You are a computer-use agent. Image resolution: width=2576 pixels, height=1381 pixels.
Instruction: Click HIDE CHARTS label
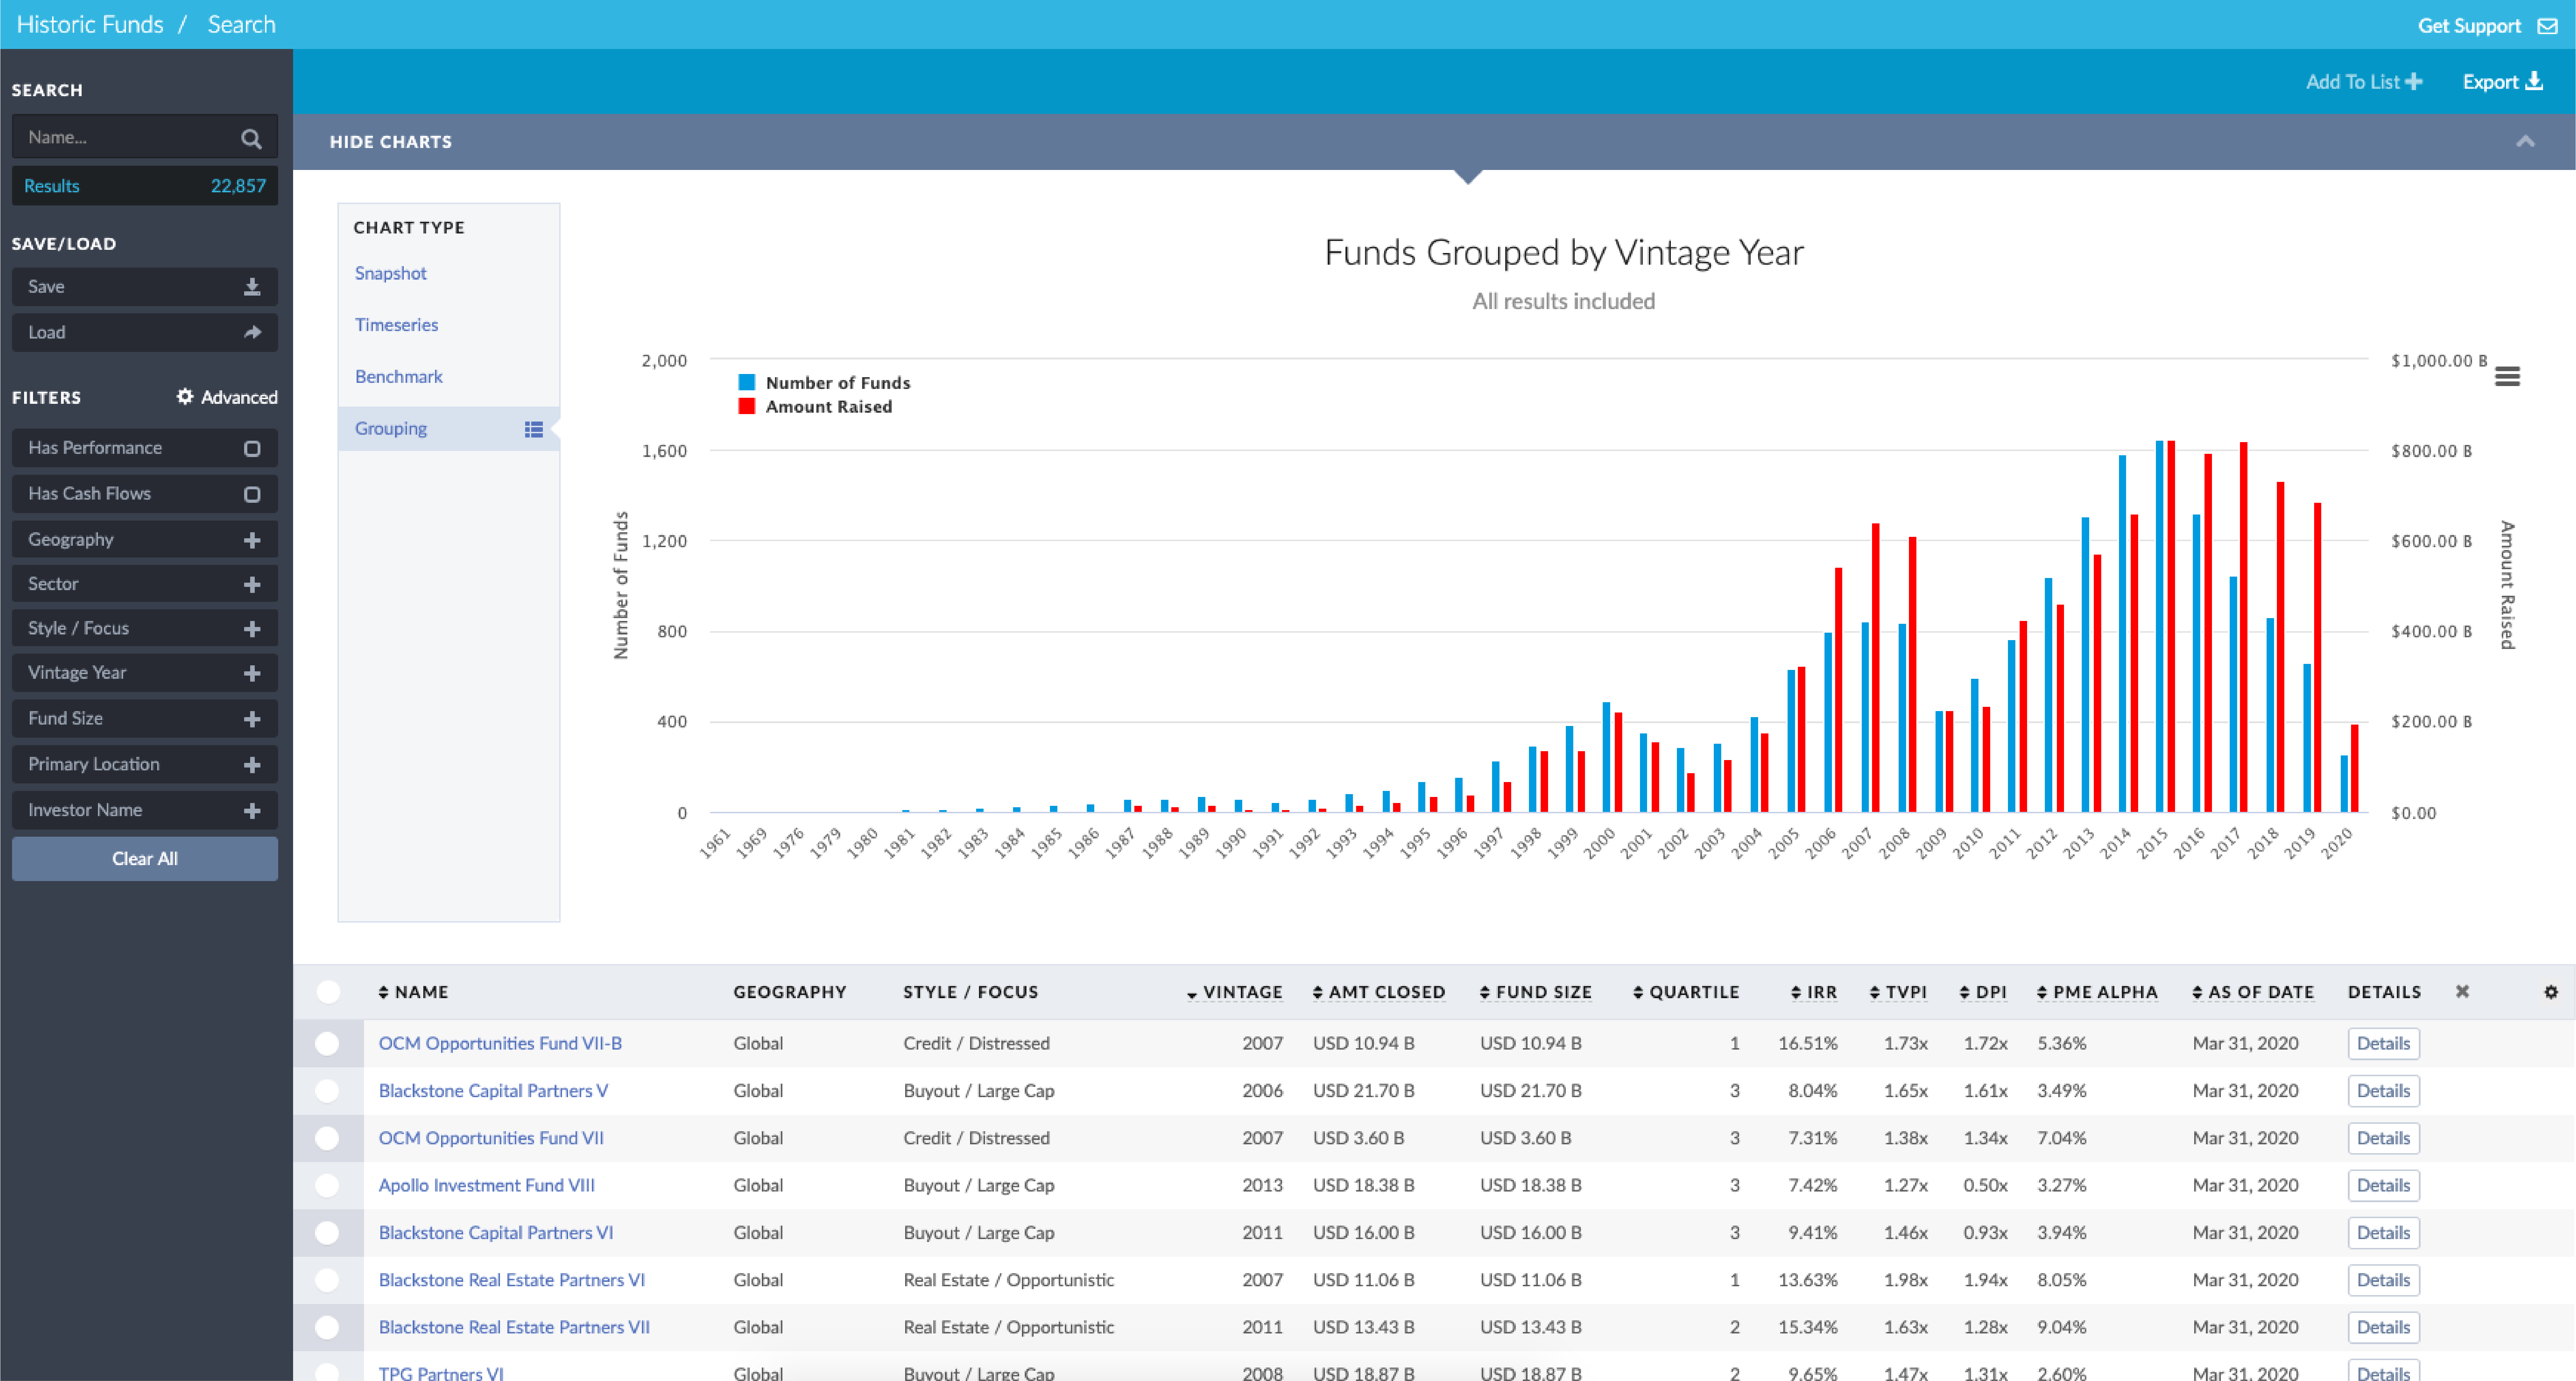391,142
